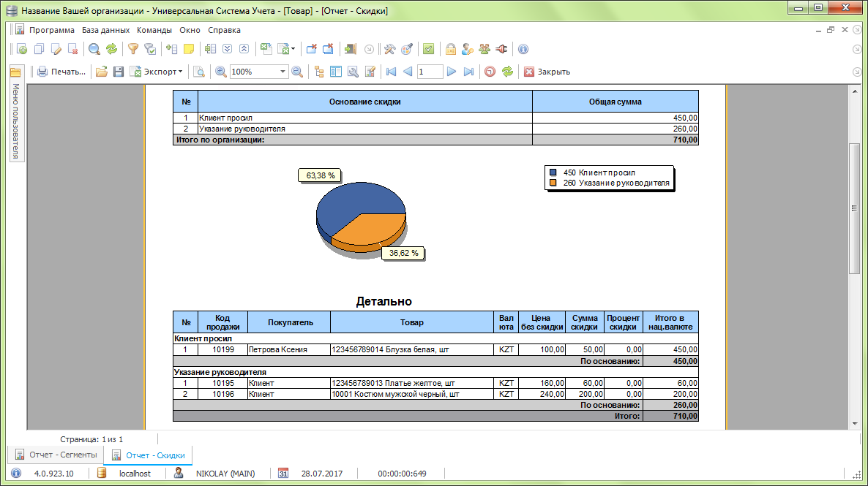The height and width of the screenshot is (486, 868).
Task: Open the Экспорт dropdown
Action: (156, 72)
